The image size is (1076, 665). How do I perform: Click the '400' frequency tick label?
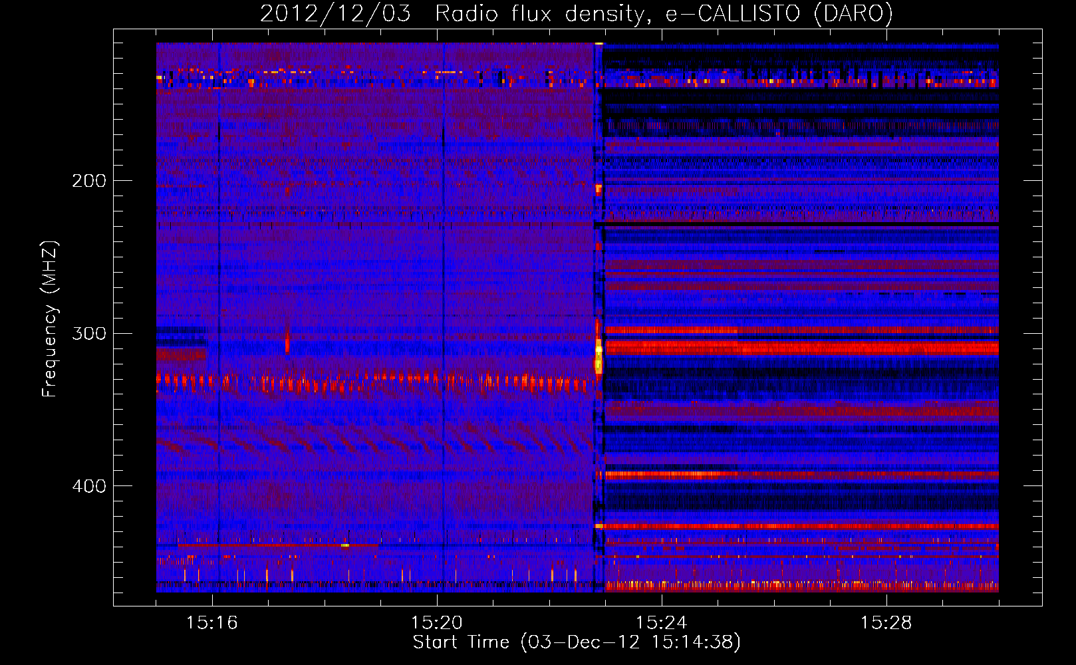(x=89, y=486)
